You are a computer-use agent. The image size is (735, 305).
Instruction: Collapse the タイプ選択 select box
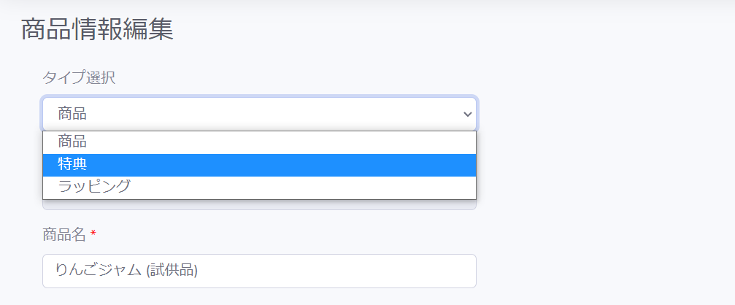(259, 114)
